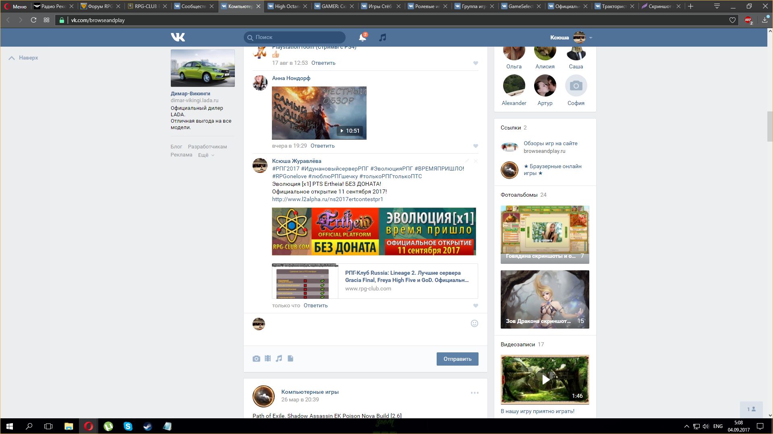
Task: Open the Эволюция [x1] banner image
Action: click(374, 231)
